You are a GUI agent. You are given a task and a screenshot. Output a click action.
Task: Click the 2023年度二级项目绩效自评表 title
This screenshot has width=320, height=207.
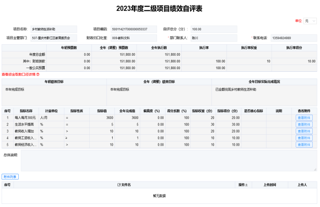coord(159,9)
